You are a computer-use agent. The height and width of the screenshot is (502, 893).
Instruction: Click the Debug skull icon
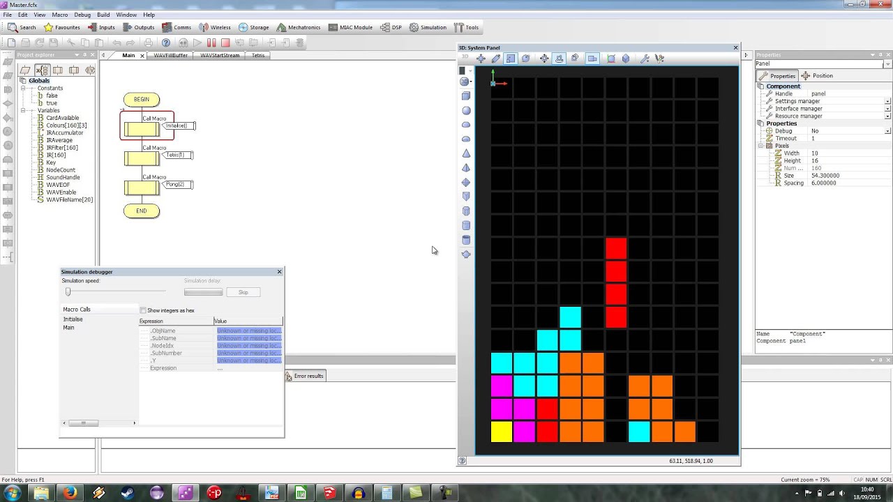point(183,43)
